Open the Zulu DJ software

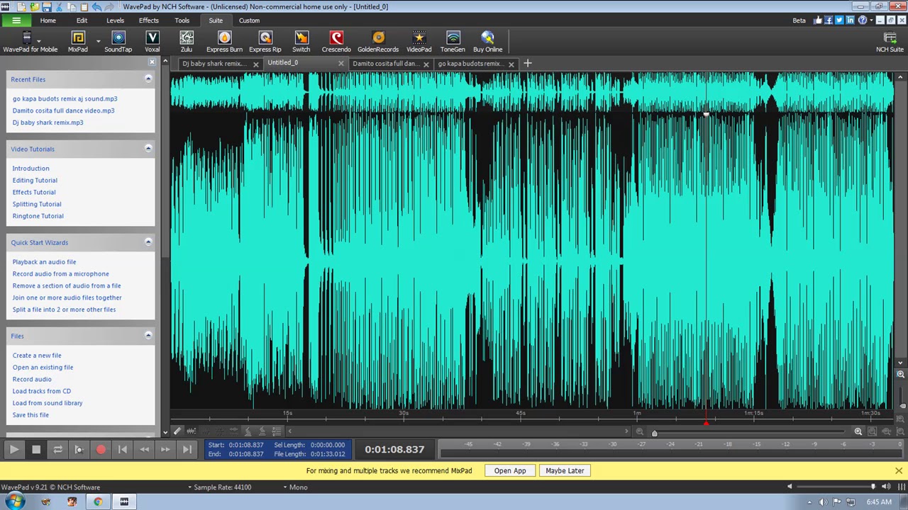187,42
